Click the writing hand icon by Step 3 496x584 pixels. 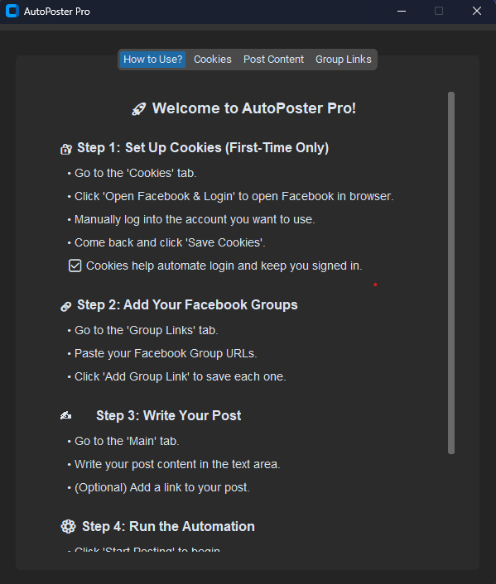tap(65, 415)
